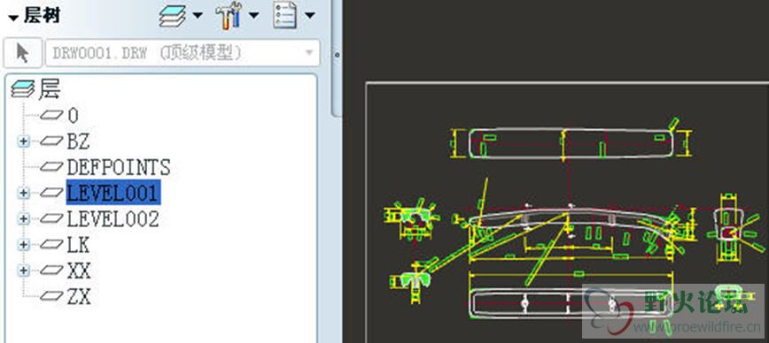Expand the LEVEL001 layer node

tap(23, 193)
